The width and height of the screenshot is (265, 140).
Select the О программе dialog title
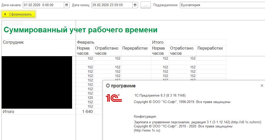click(121, 86)
